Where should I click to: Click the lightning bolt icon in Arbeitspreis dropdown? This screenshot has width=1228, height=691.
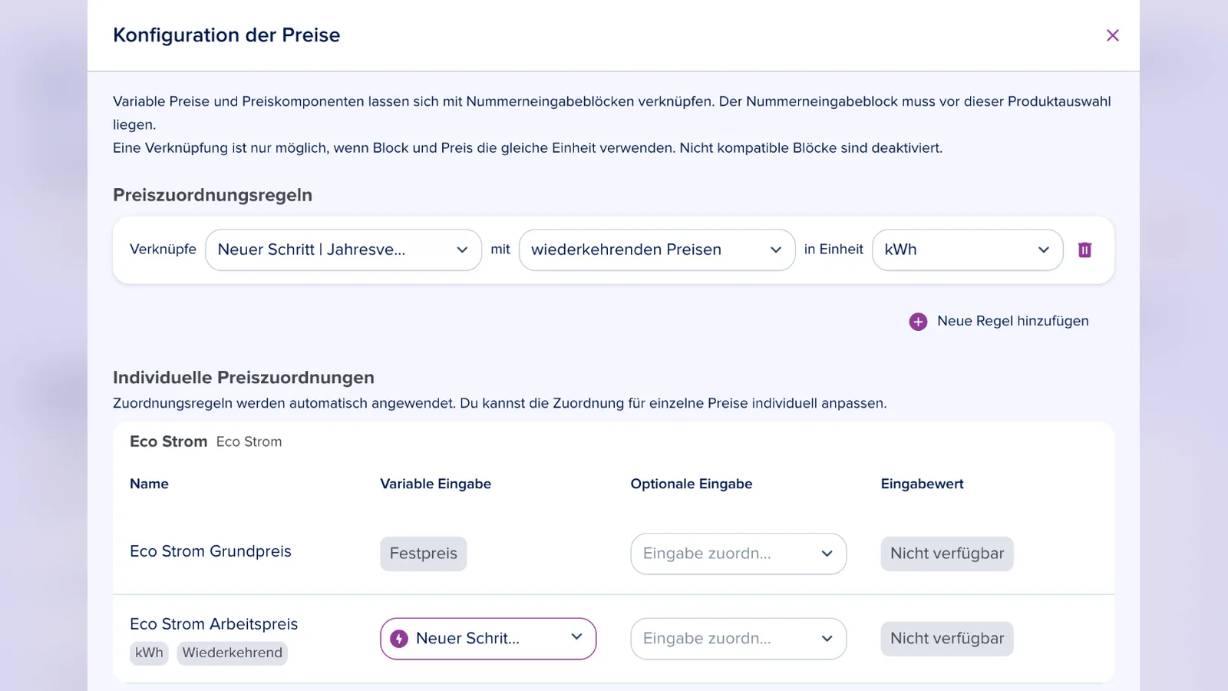[x=399, y=639]
